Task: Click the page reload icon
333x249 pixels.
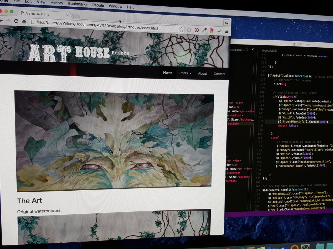Action: click(x=16, y=21)
